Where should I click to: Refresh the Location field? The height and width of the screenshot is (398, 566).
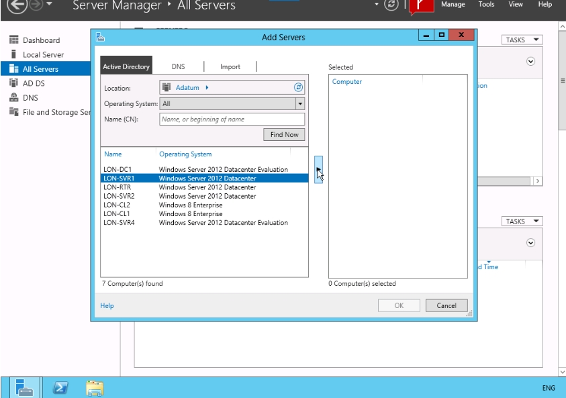point(298,87)
